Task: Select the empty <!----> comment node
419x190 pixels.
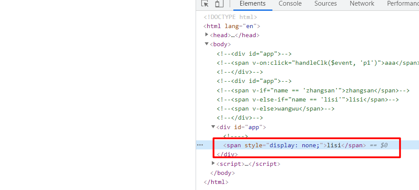Action: pyautogui.click(x=236, y=136)
